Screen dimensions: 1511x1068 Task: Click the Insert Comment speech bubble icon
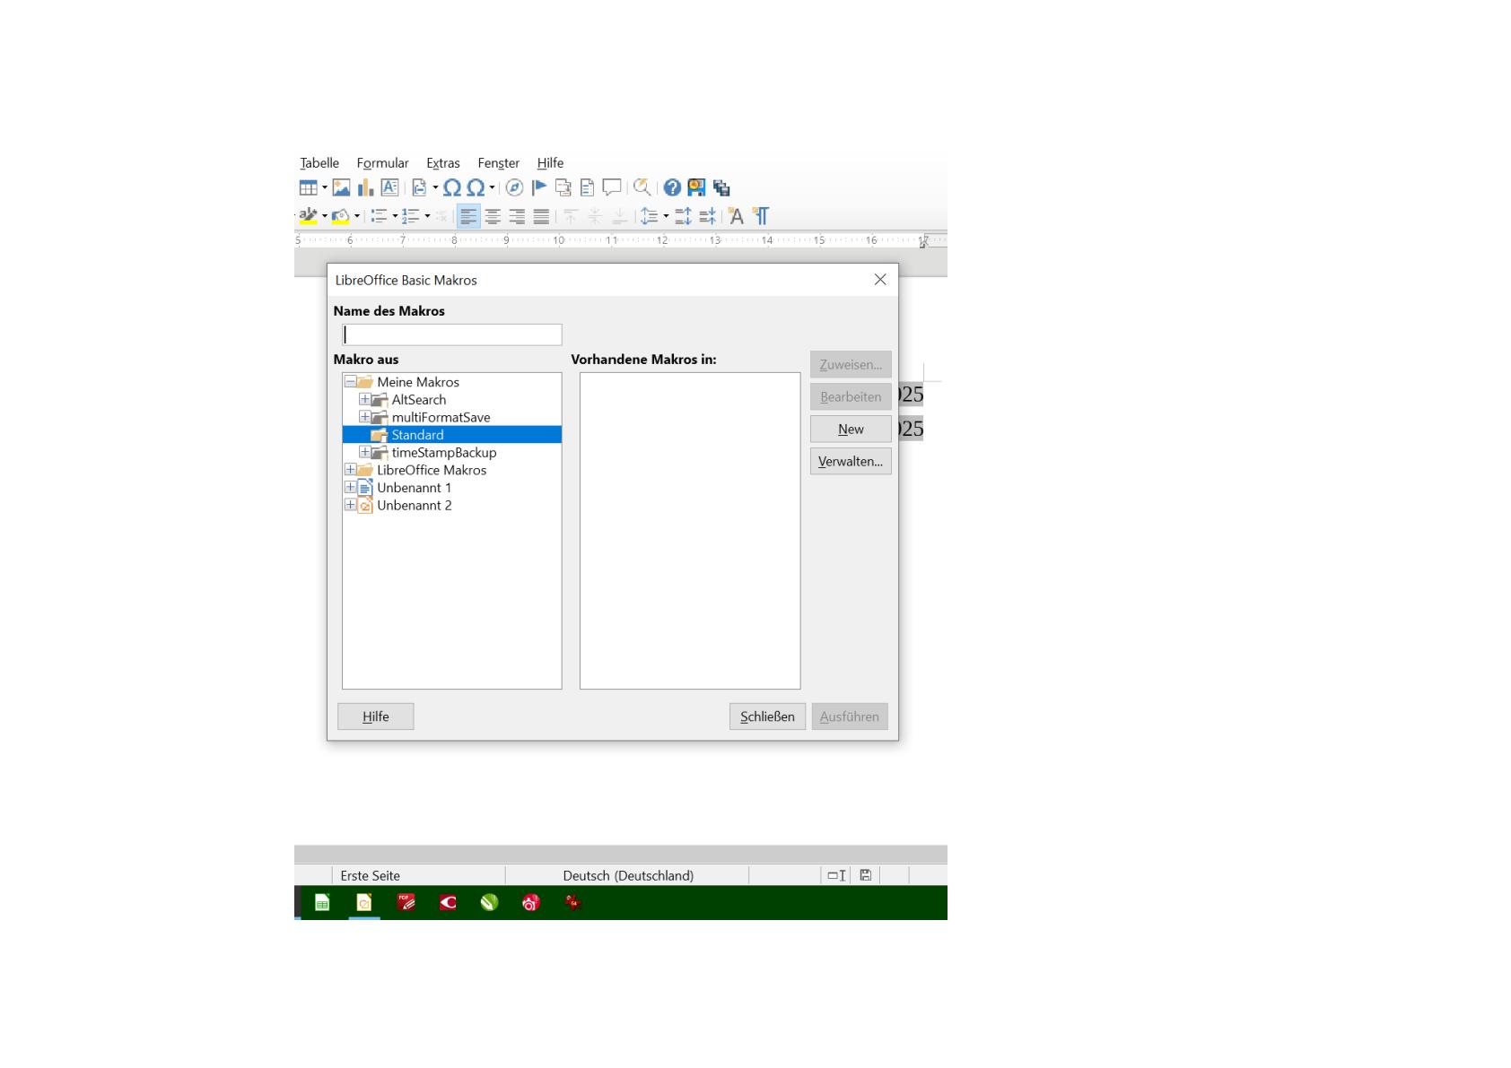[612, 187]
